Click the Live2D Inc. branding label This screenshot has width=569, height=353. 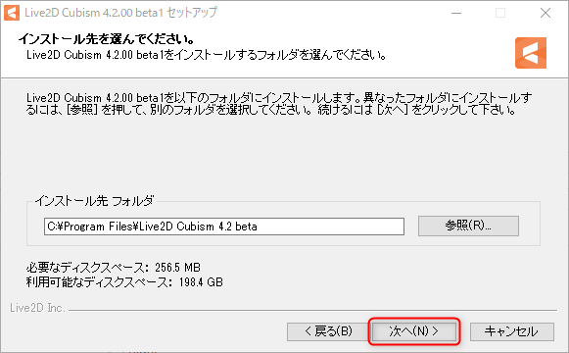pyautogui.click(x=37, y=308)
